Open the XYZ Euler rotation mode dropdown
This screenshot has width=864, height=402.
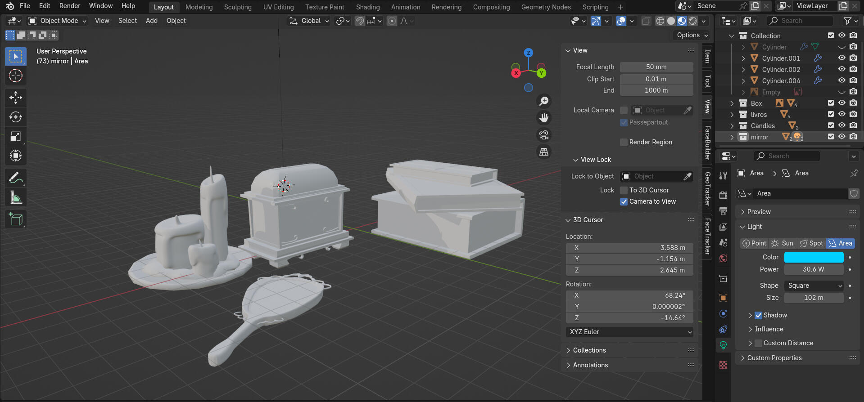pos(629,332)
